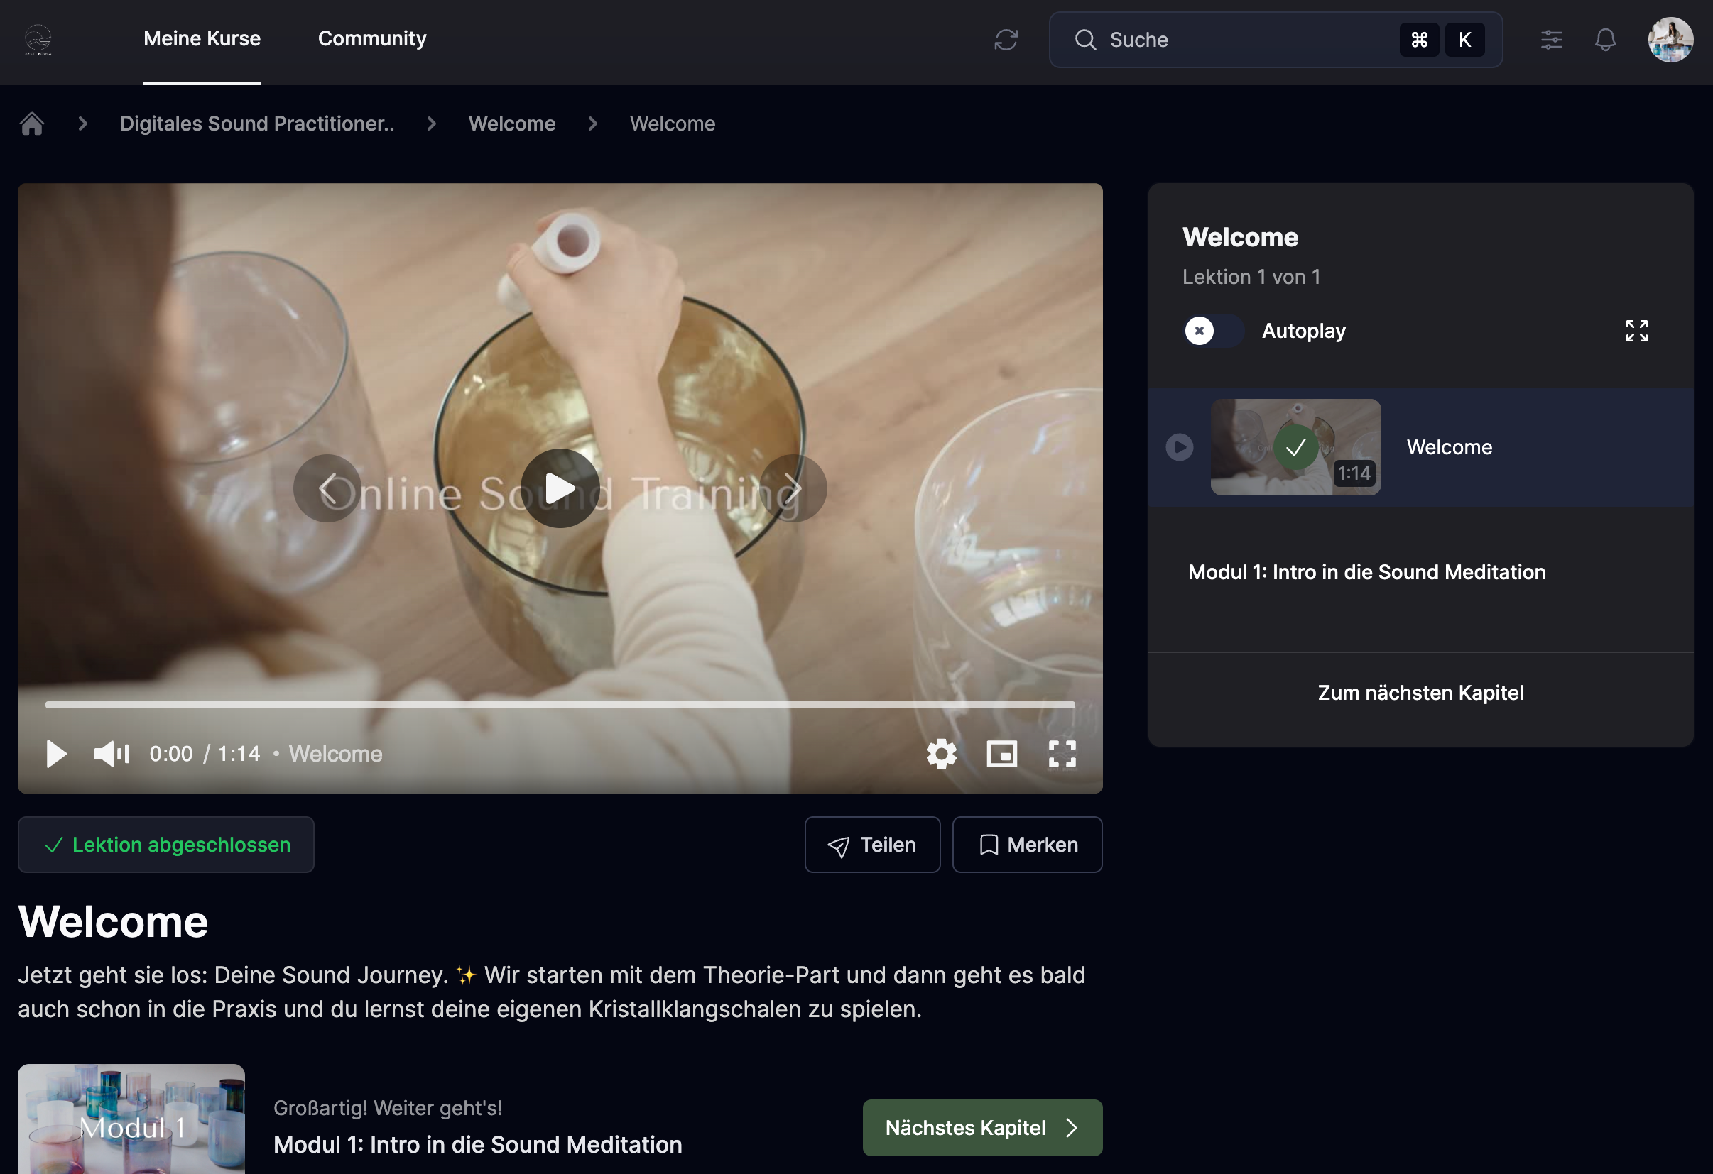1713x1174 pixels.
Task: Open the filter settings sliders icon
Action: point(1551,40)
